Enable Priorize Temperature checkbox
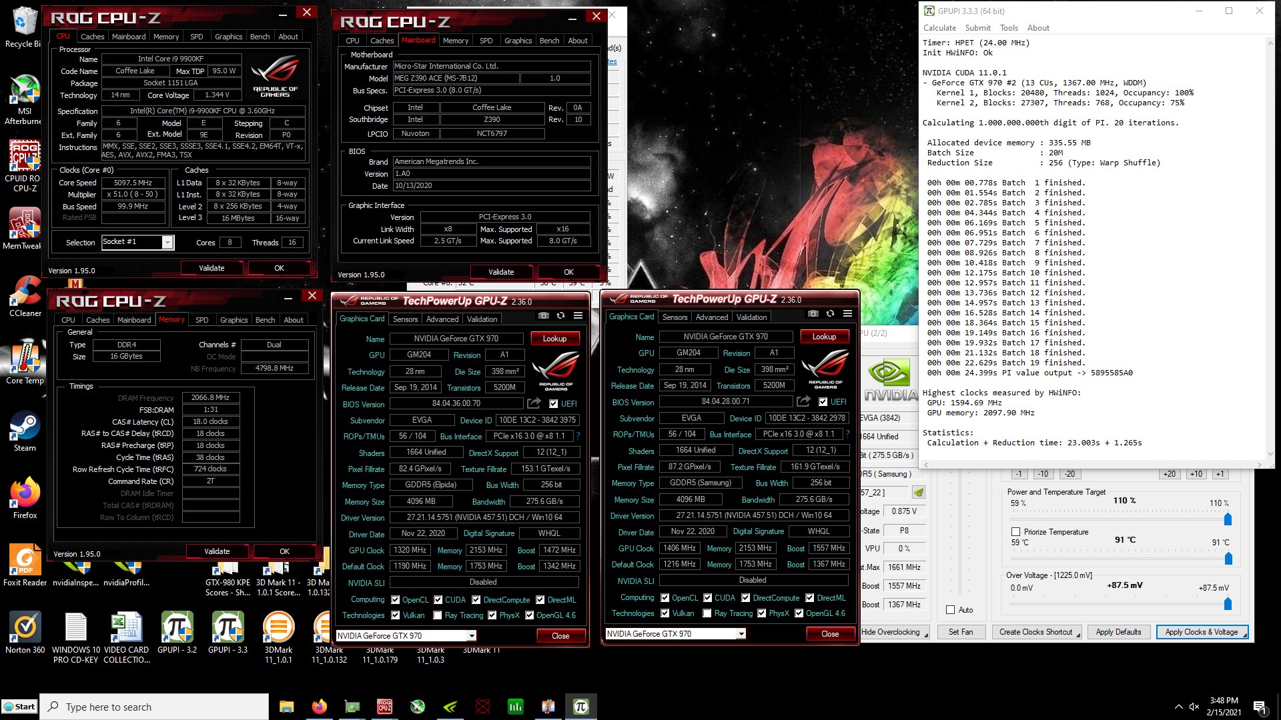The height and width of the screenshot is (720, 1281). click(1016, 532)
